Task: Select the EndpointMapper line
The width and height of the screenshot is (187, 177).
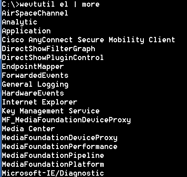Action: [x=33, y=67]
